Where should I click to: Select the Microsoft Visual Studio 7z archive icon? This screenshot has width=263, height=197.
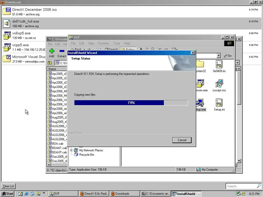point(7,59)
